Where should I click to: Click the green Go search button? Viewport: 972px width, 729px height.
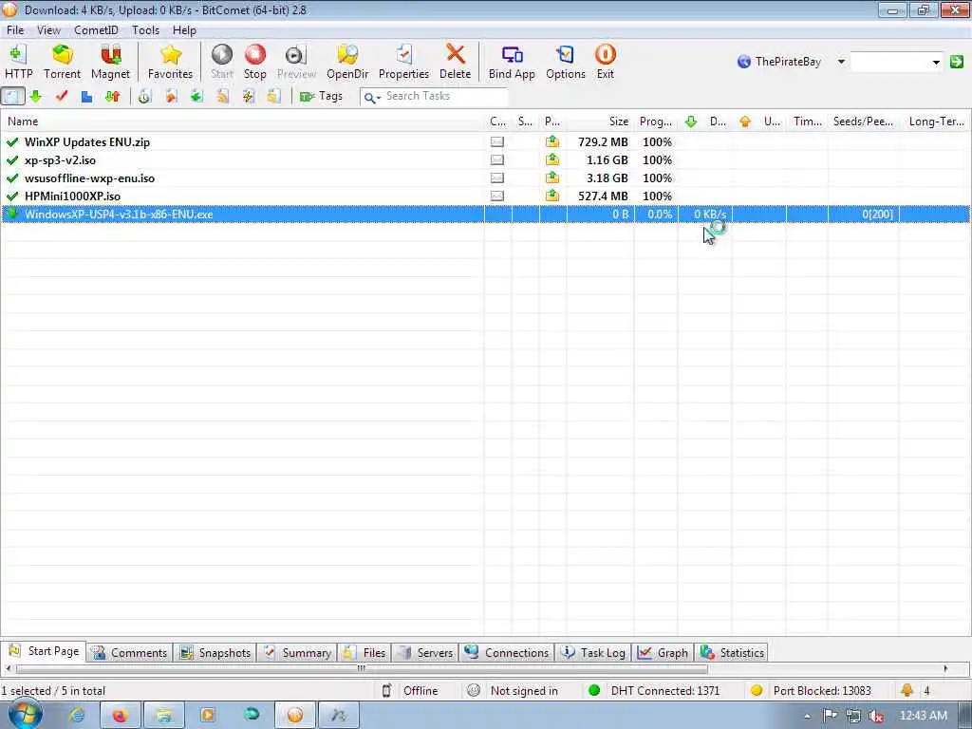pyautogui.click(x=957, y=62)
